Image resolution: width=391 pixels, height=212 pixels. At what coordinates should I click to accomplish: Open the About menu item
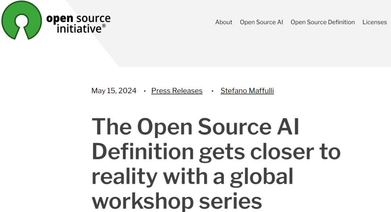click(x=224, y=22)
